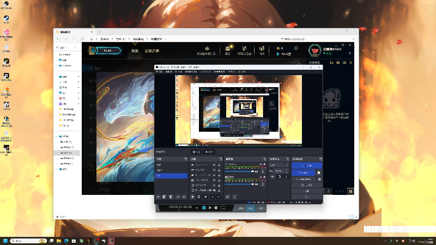This screenshot has width=436, height=245.
Task: Open File Explorer from the taskbar
Action: (x=59, y=241)
